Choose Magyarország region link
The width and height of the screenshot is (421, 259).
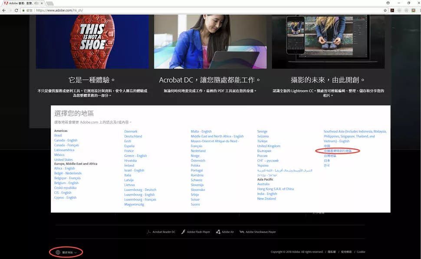click(134, 204)
